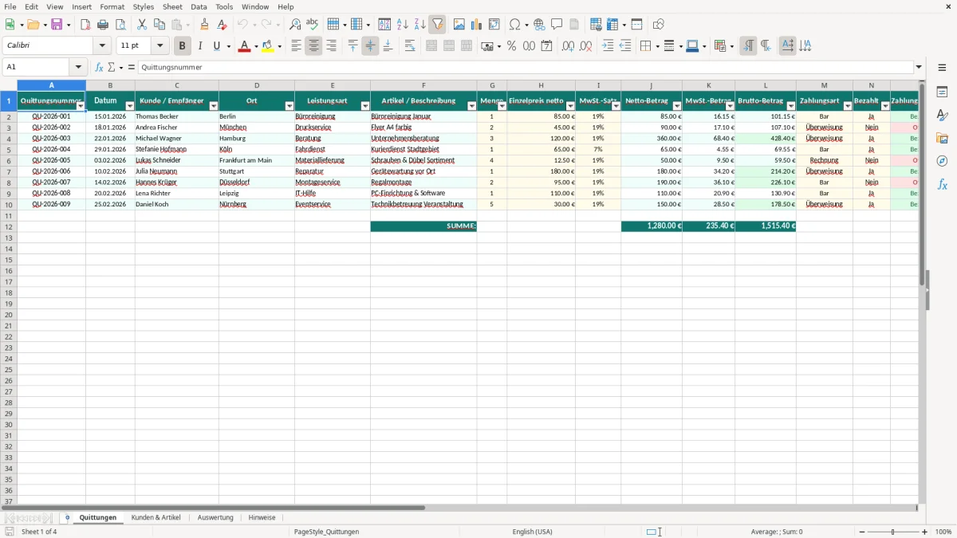Open the sidebar Functions fx panel
This screenshot has width=957, height=538.
pyautogui.click(x=942, y=185)
